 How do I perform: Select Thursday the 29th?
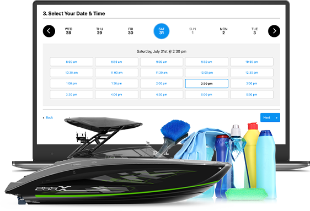(x=99, y=31)
